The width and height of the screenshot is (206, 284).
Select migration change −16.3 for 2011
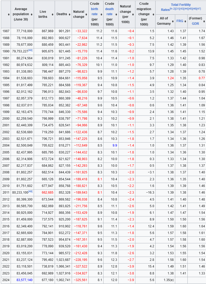tap(150, 193)
